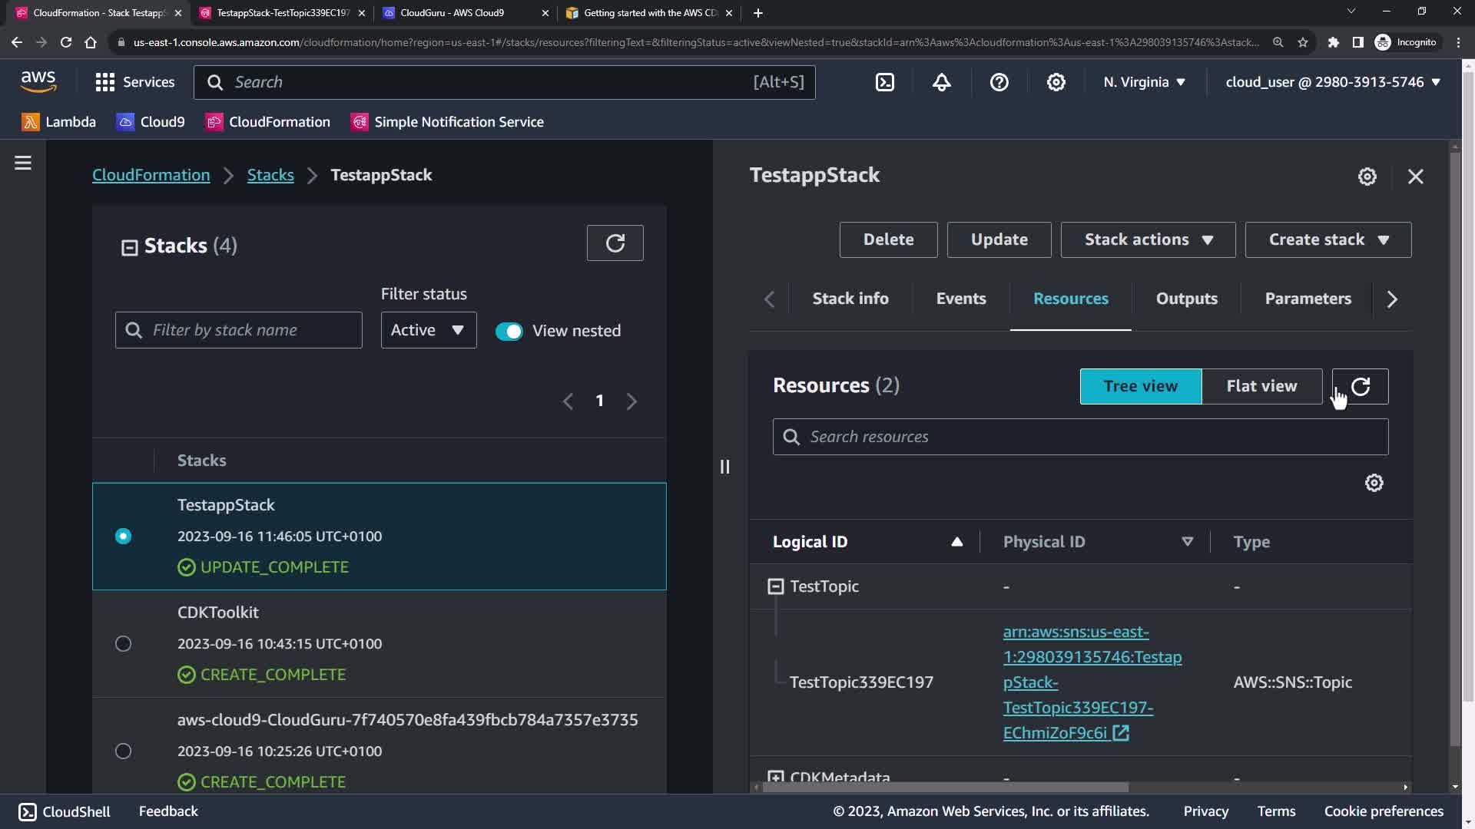Open resources table preferences gear
This screenshot has height=829, width=1475.
[1374, 483]
